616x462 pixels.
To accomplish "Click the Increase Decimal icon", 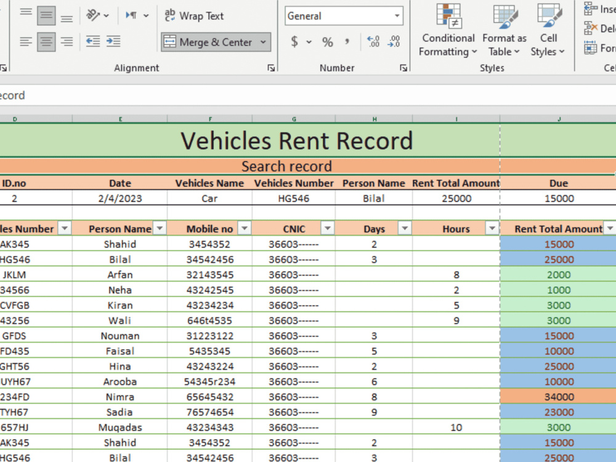I will (x=373, y=42).
